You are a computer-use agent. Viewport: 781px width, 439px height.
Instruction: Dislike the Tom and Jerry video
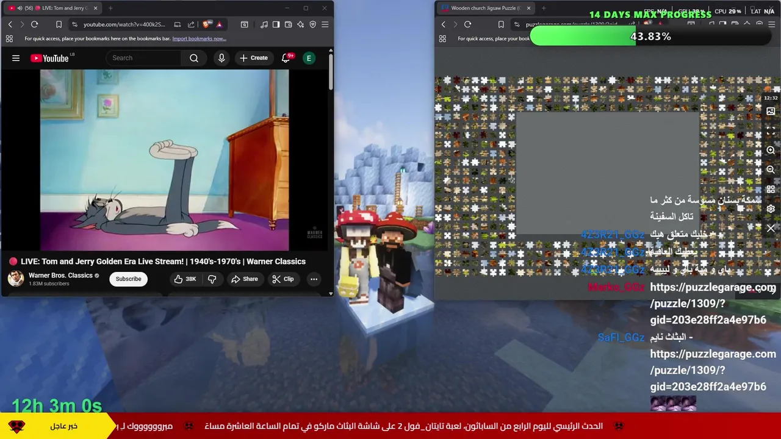click(x=212, y=279)
